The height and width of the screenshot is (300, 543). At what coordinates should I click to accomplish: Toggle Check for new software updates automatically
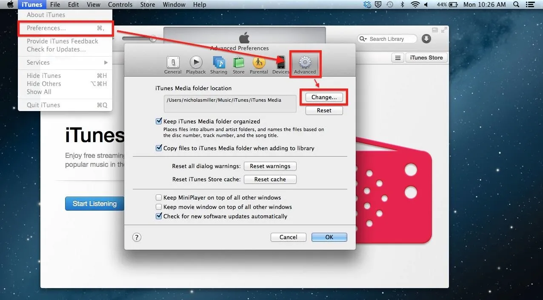click(x=159, y=216)
